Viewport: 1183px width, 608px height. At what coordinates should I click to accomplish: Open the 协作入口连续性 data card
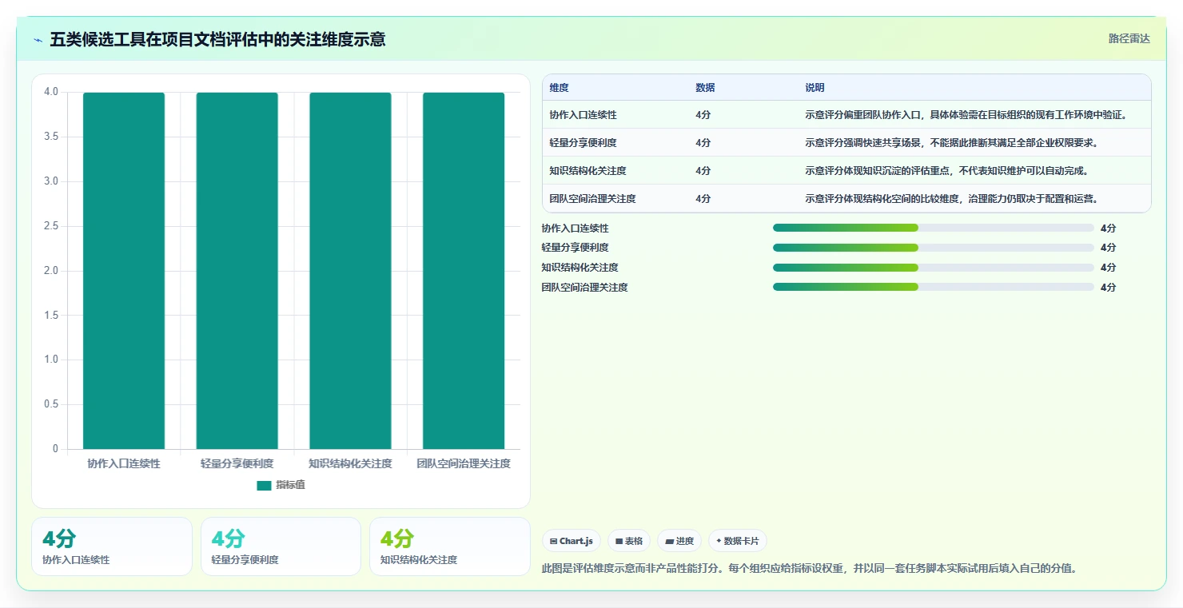[x=112, y=546]
